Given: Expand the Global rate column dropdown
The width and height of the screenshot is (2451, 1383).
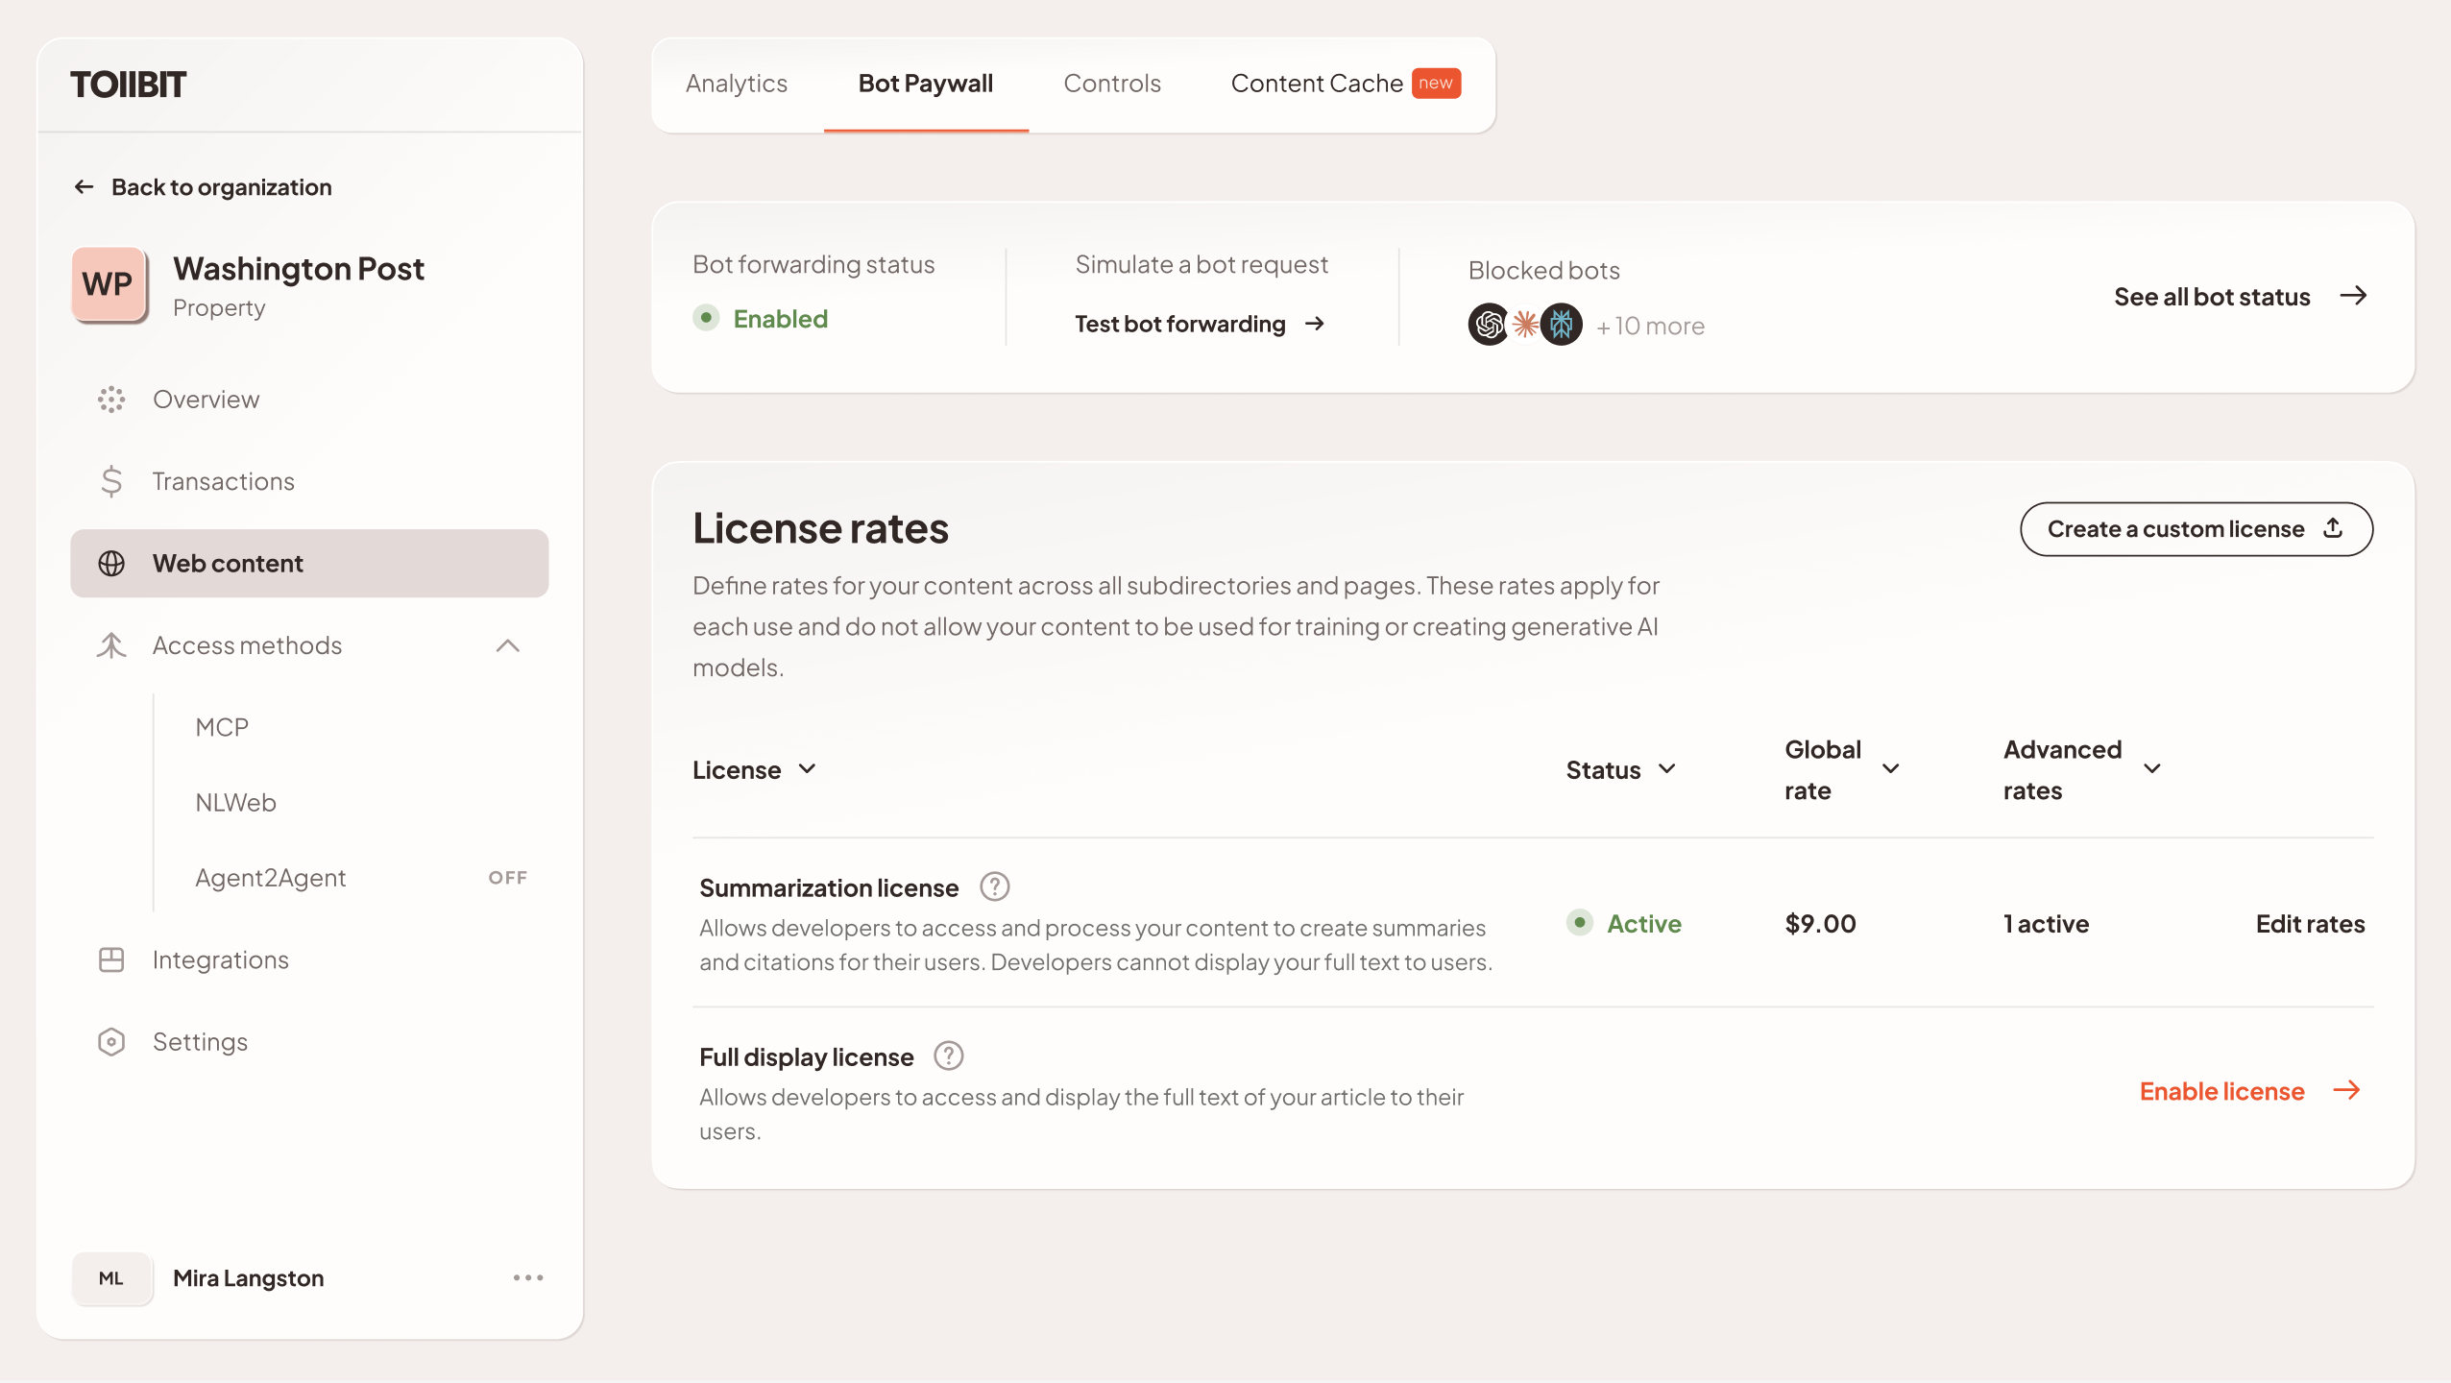Looking at the screenshot, I should (1890, 769).
